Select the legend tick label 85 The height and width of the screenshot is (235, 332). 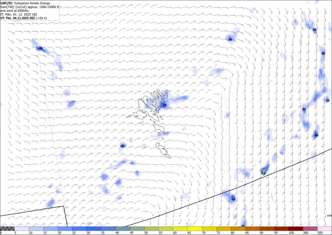pos(247,233)
